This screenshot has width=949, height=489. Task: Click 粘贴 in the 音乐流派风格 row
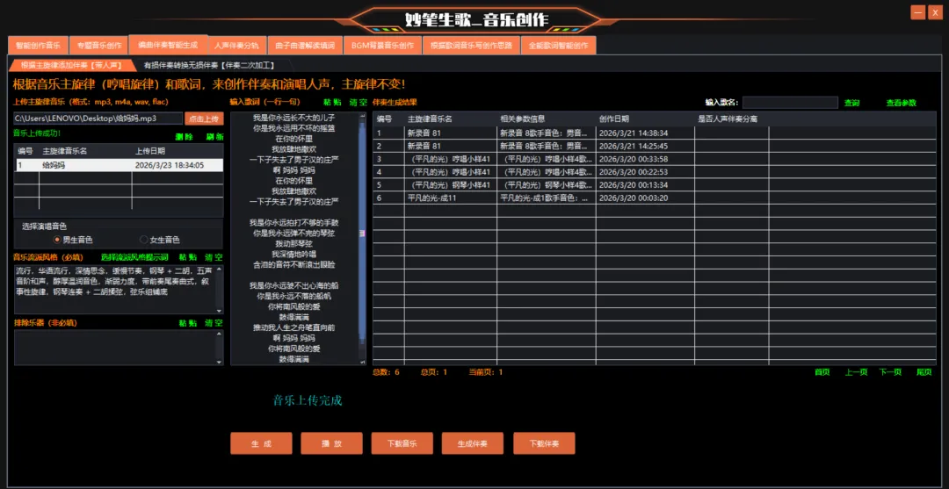click(x=188, y=257)
